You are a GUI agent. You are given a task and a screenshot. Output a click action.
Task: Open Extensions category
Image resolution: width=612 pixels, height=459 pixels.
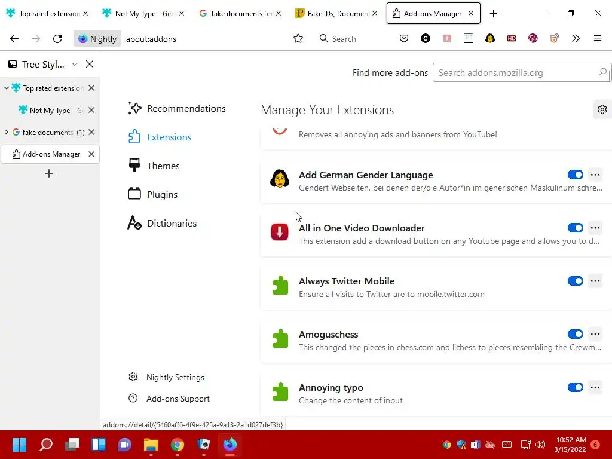tap(160, 137)
